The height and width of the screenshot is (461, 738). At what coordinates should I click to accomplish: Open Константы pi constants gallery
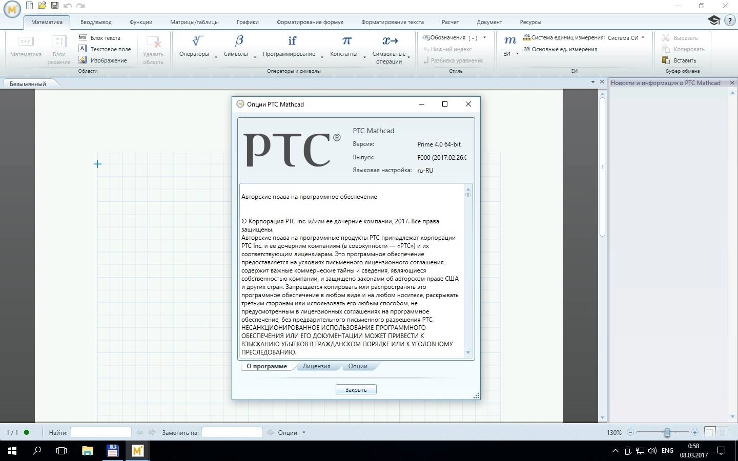tap(344, 47)
